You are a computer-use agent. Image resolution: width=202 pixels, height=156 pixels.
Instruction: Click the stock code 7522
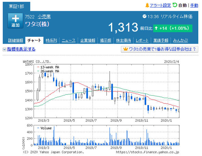[x=29, y=17]
